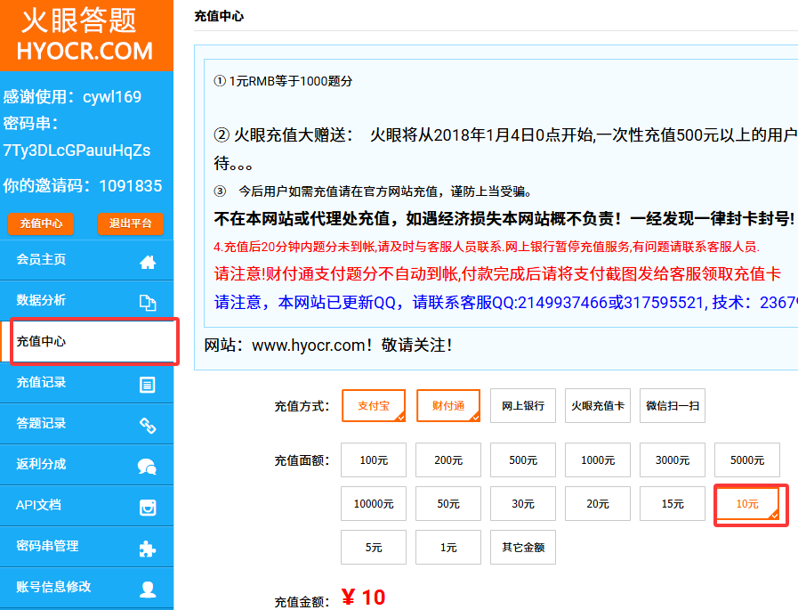This screenshot has width=798, height=610.
Task: Choose 网上银行 payment option
Action: (x=523, y=405)
